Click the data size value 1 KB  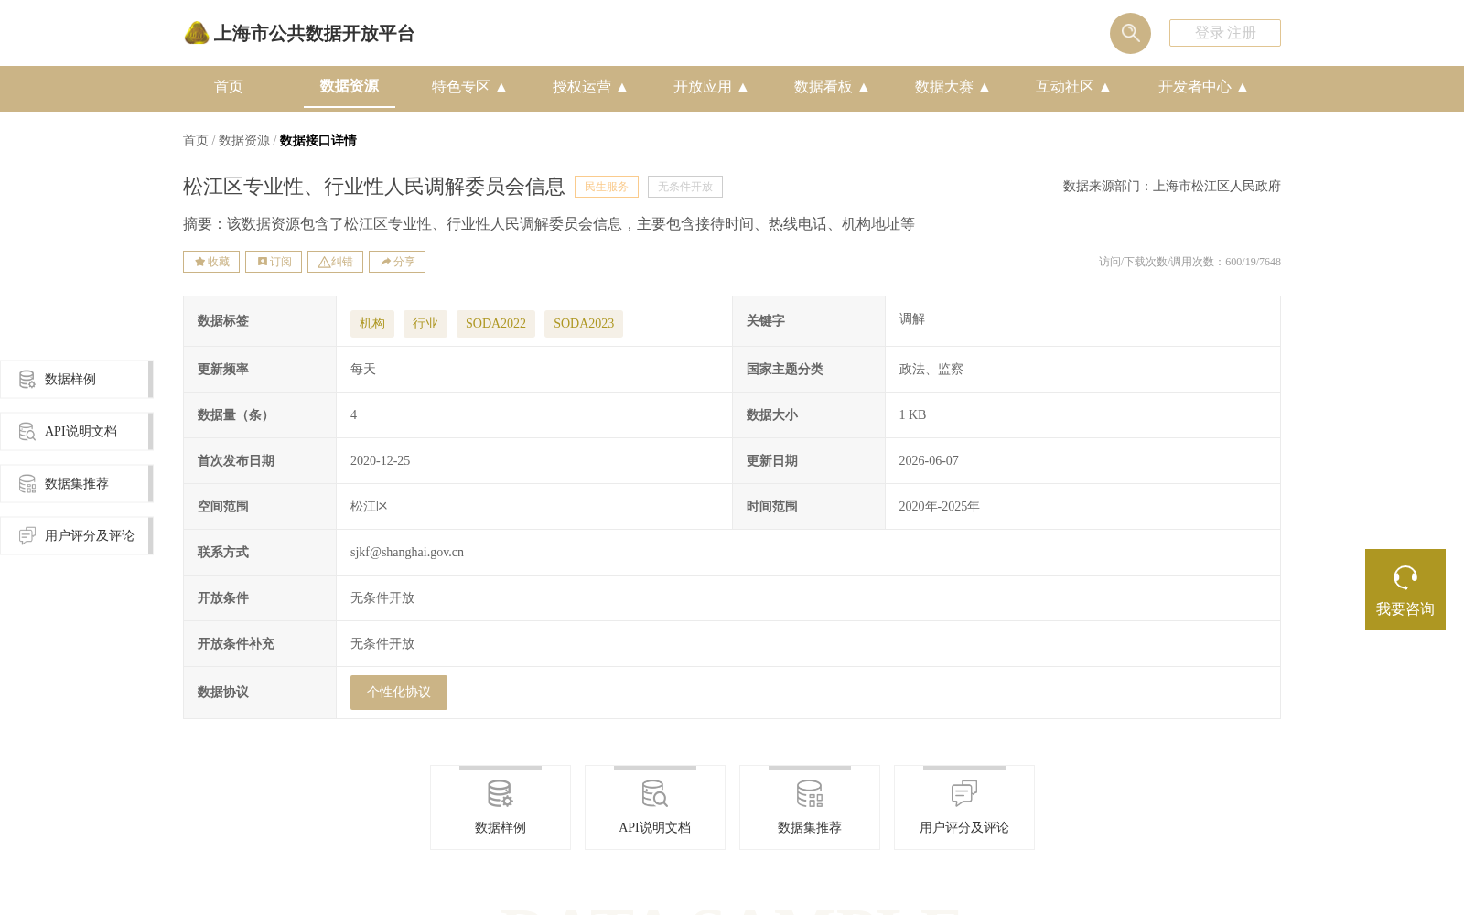click(x=912, y=415)
